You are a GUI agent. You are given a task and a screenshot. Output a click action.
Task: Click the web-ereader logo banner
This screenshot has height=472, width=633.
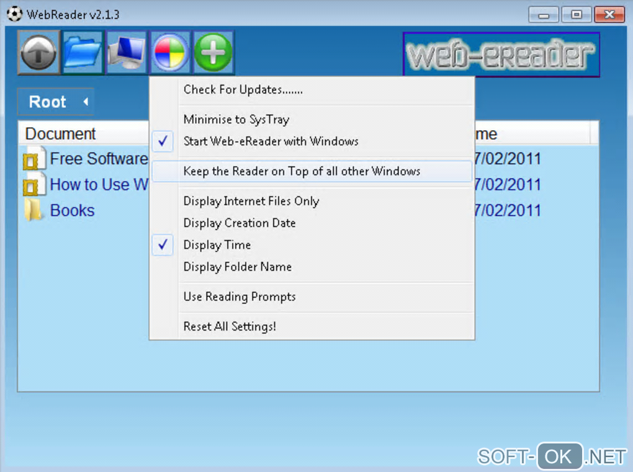(501, 55)
